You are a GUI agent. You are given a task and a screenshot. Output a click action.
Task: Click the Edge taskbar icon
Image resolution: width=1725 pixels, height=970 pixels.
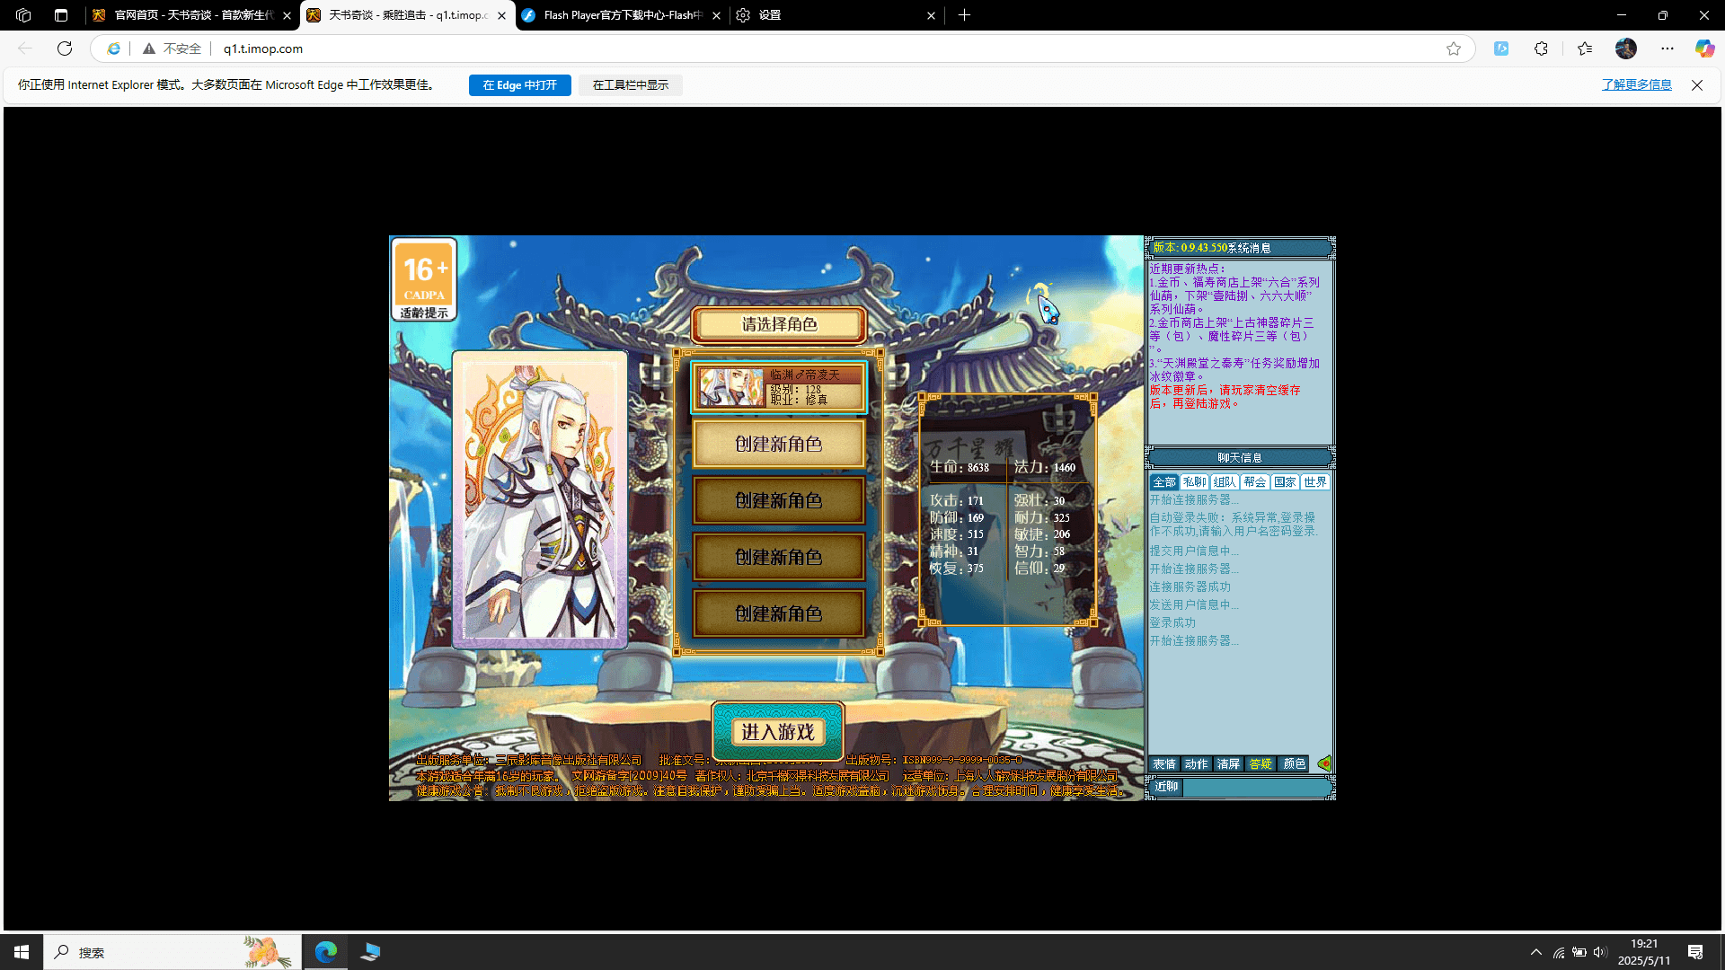[x=325, y=952]
